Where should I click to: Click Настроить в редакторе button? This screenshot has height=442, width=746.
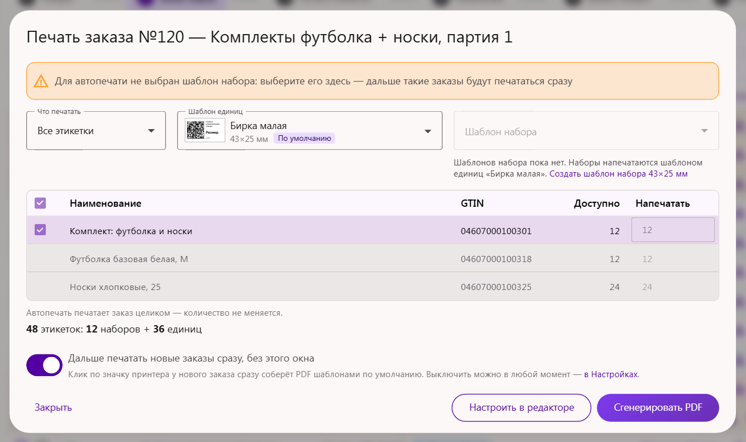click(521, 407)
